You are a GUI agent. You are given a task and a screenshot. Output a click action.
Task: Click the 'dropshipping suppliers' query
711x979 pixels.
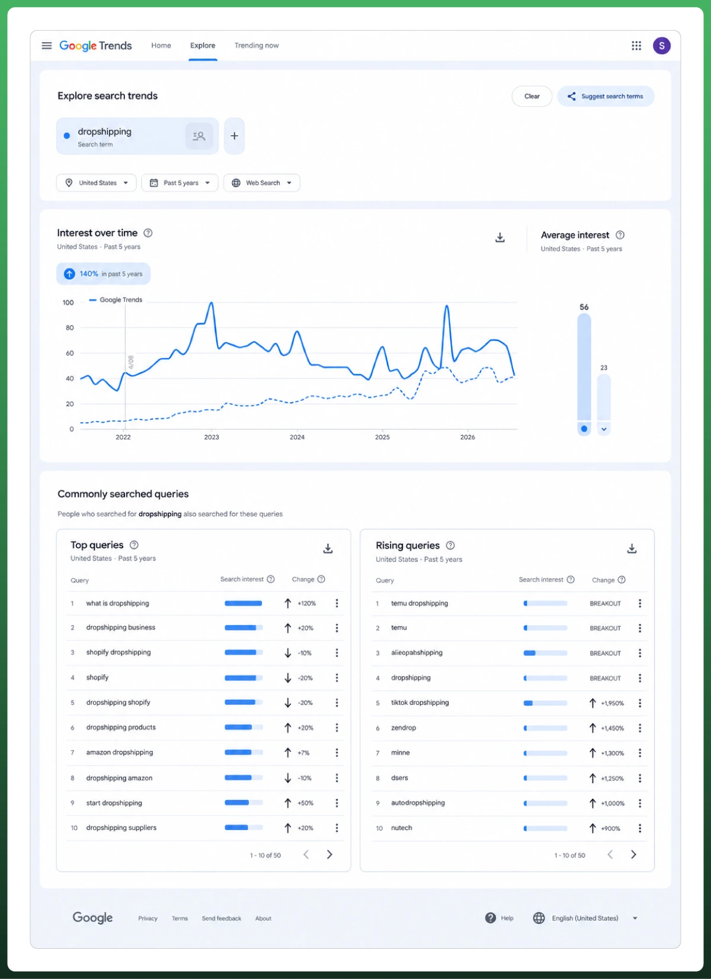[121, 828]
